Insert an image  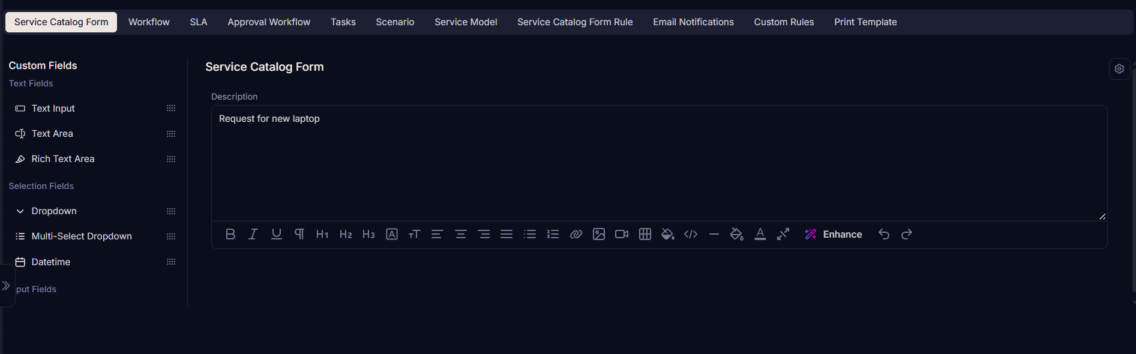coord(599,234)
